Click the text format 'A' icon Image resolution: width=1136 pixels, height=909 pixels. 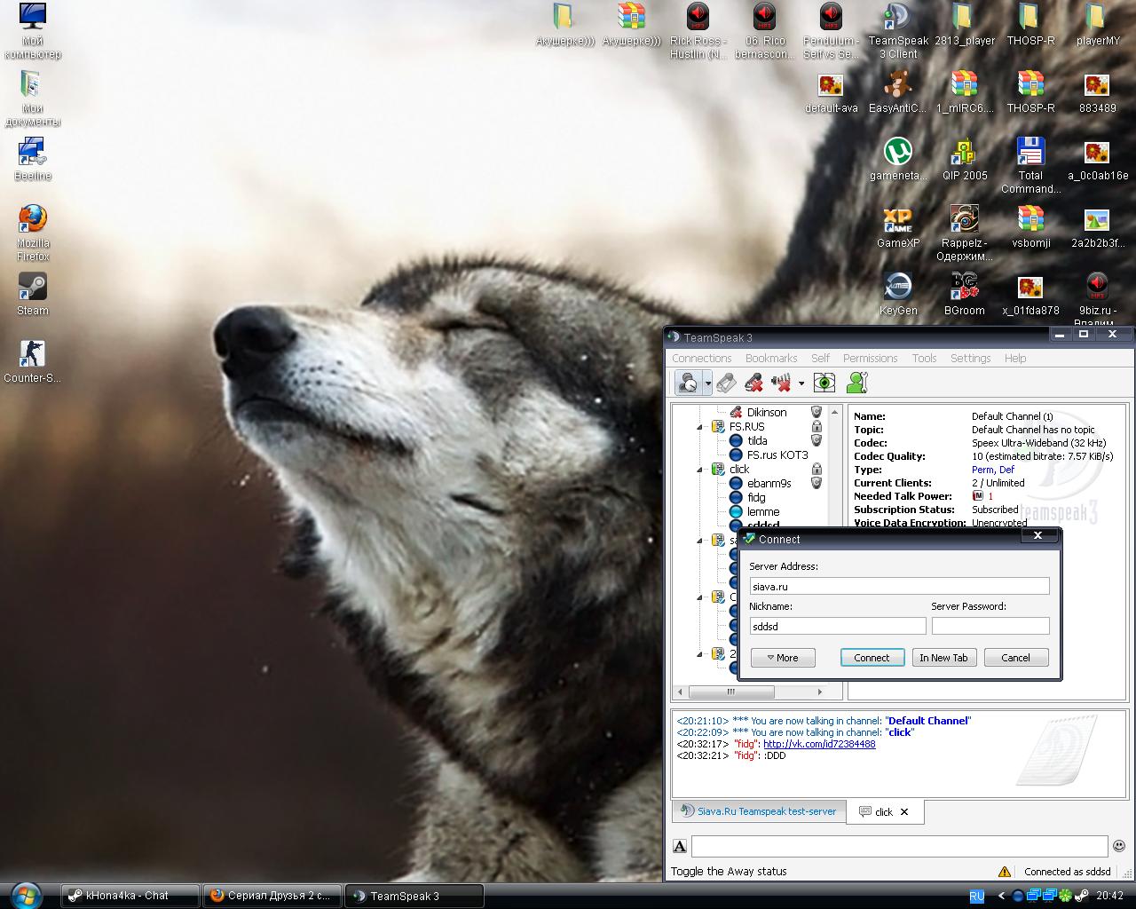(680, 846)
